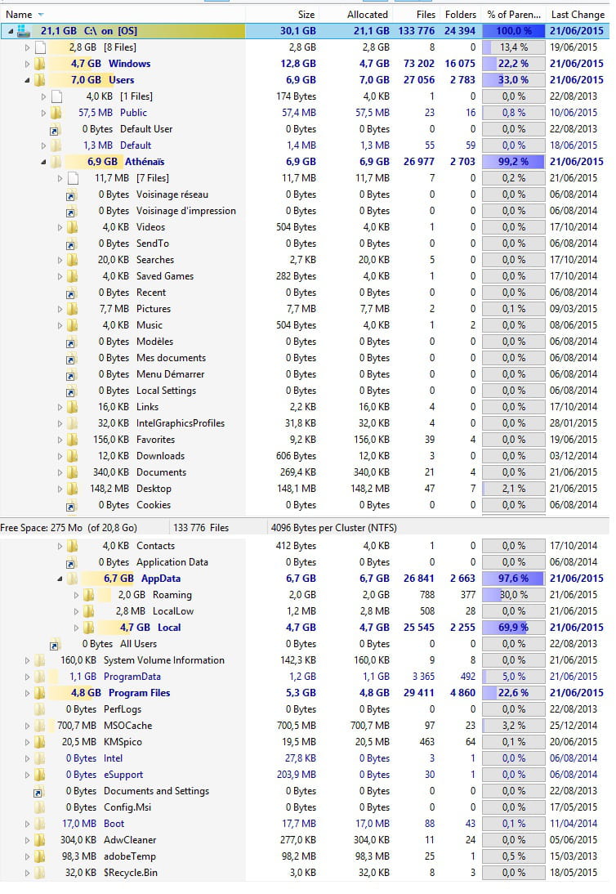The image size is (616, 894).
Task: Click the Program Files folder icon
Action: [x=40, y=693]
